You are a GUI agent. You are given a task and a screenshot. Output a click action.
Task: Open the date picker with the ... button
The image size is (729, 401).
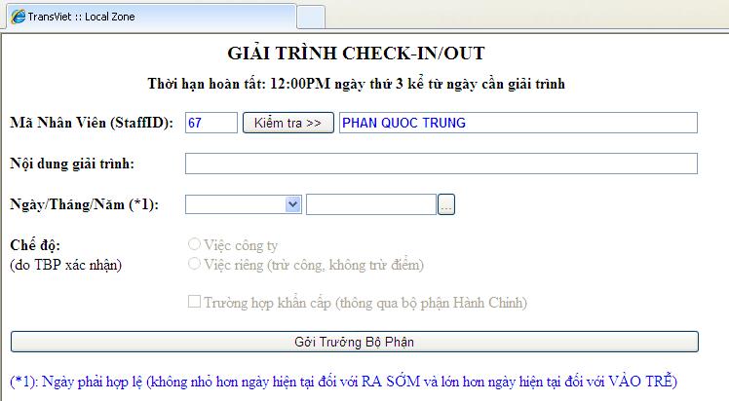point(446,204)
